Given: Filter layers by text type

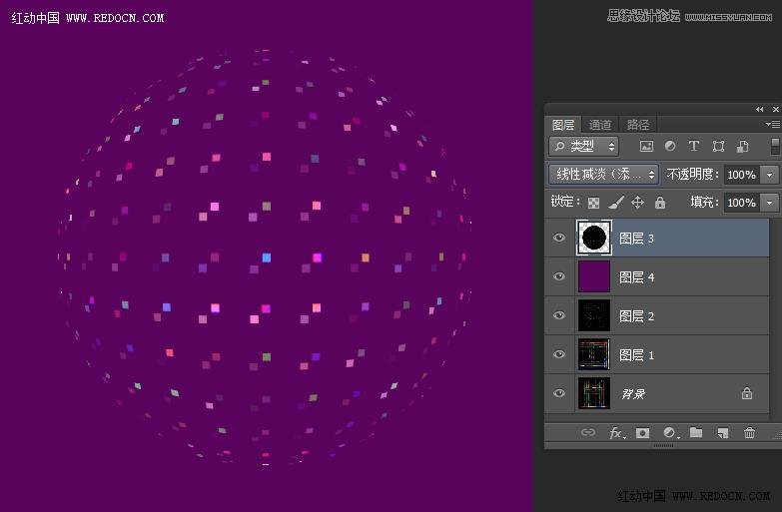Looking at the screenshot, I should pos(694,146).
